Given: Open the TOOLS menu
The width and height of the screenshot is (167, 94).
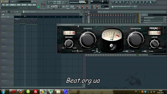Looking at the screenshot, I should [30, 5].
